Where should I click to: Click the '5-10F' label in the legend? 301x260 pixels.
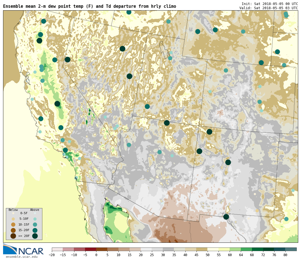(x=24, y=219)
